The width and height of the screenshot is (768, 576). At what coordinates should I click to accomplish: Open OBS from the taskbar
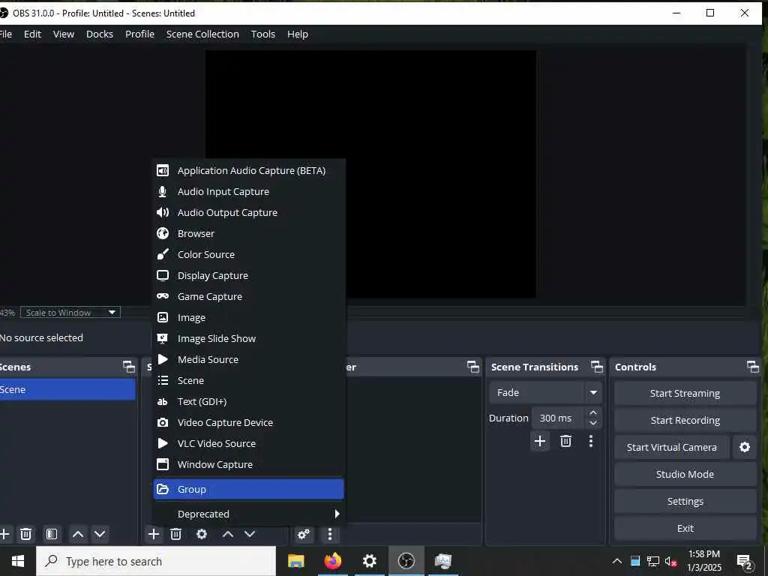pyautogui.click(x=406, y=561)
